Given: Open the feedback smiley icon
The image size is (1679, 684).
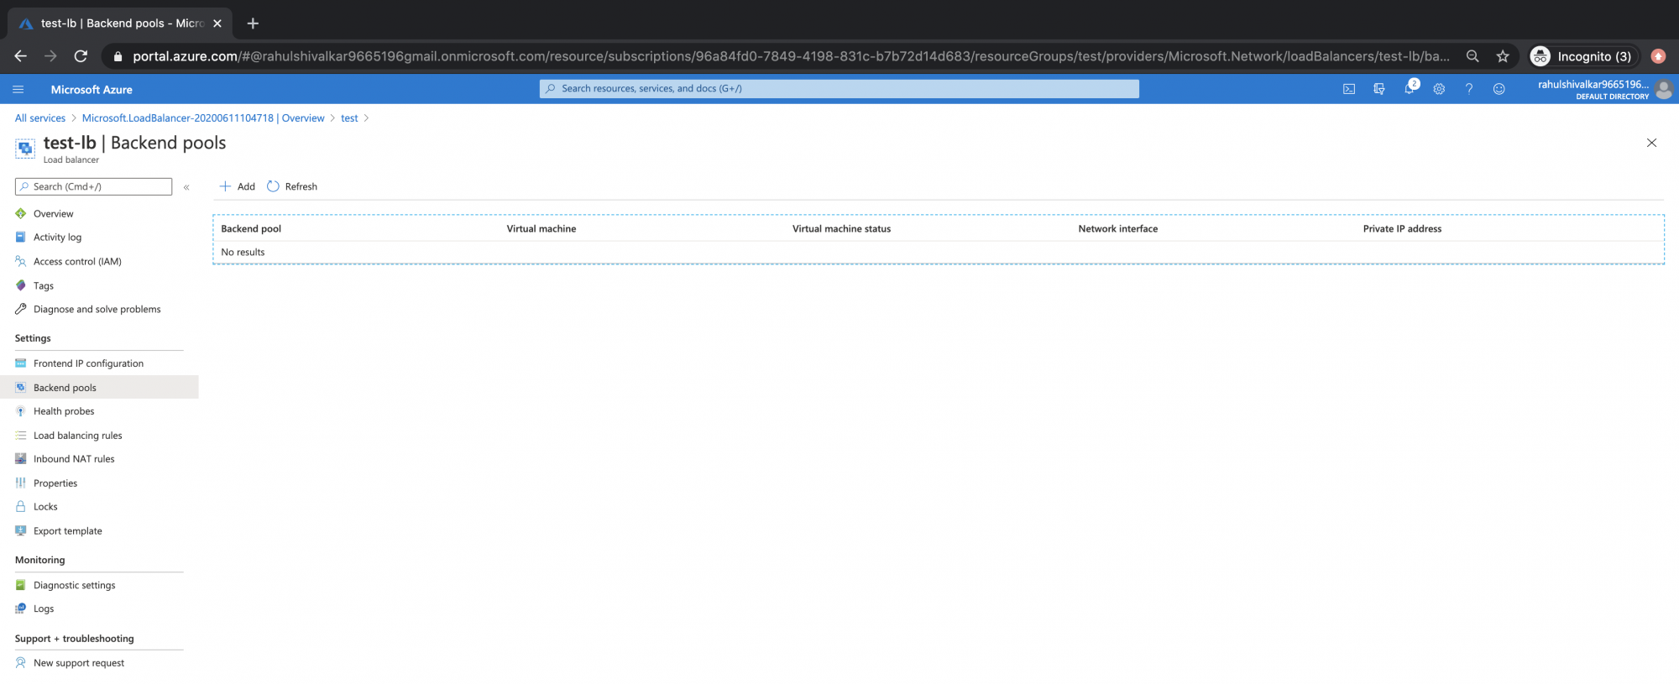Looking at the screenshot, I should pos(1499,89).
